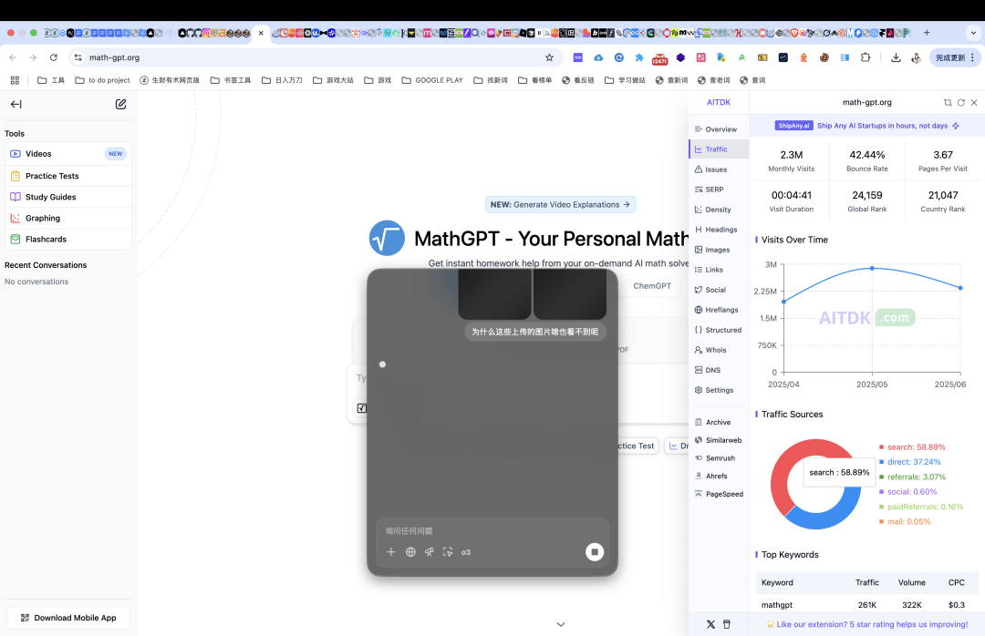Viewport: 985px width, 636px height.
Task: Click the 2025/05 data point on visits chart
Action: [x=872, y=268]
